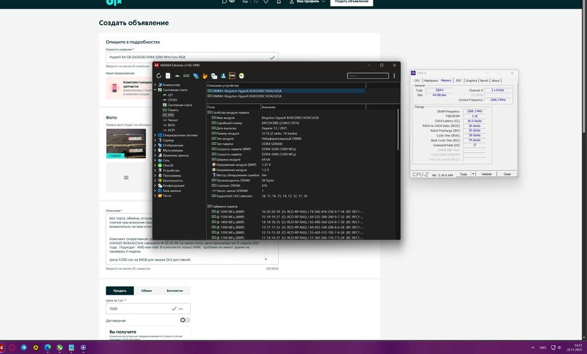Select the Бесплатно listing type
The width and height of the screenshot is (587, 354).
pyautogui.click(x=175, y=291)
